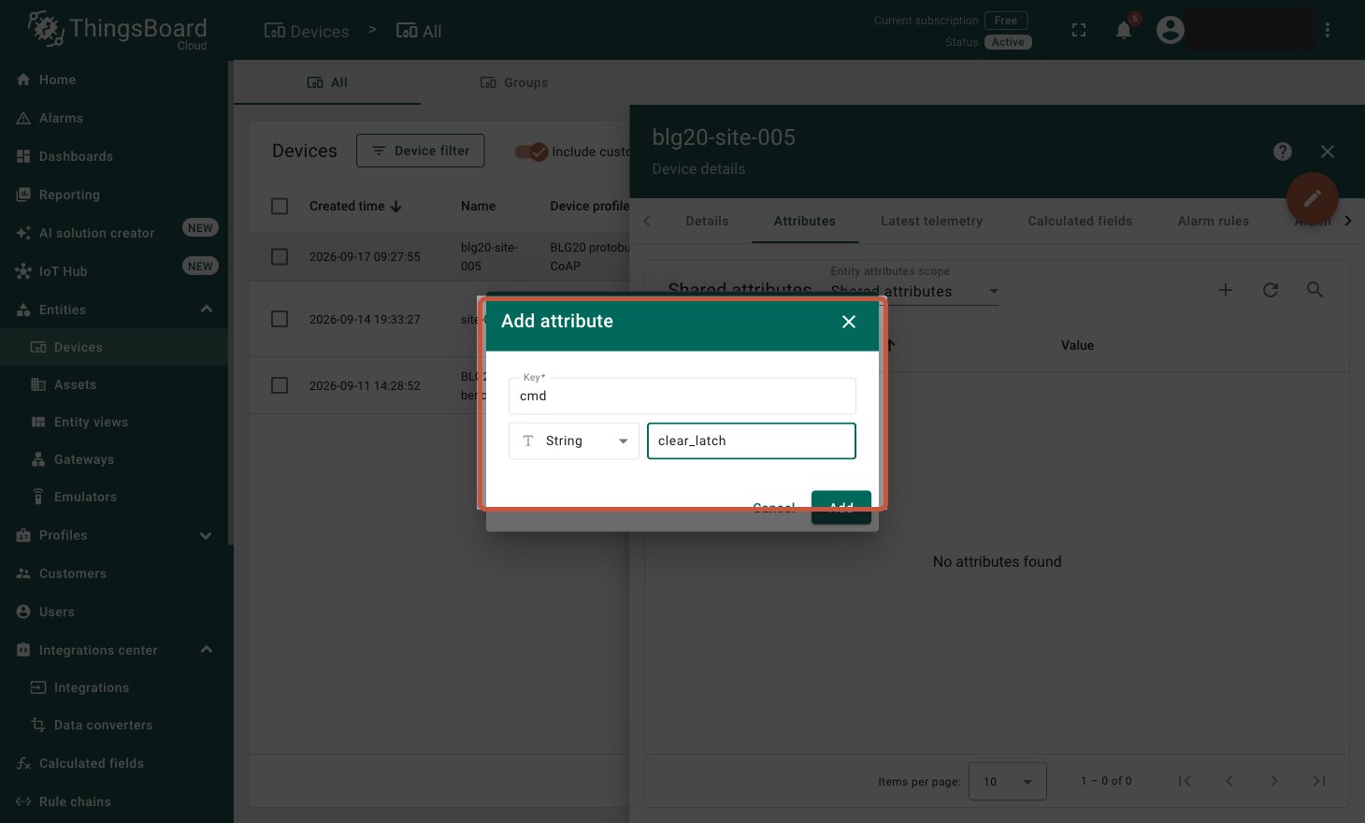Click the Device filter button

421,151
